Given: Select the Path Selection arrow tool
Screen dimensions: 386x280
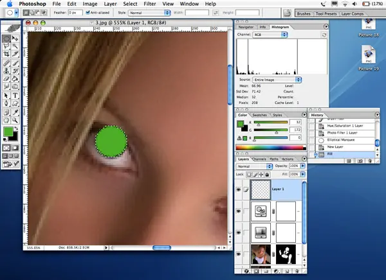Looking at the screenshot, I should coord(6,96).
